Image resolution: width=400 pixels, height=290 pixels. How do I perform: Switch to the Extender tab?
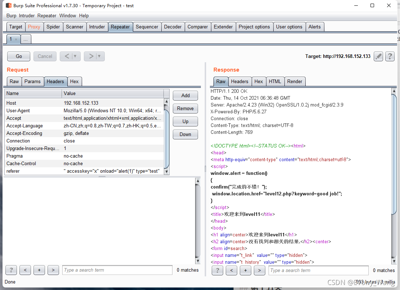(x=223, y=27)
